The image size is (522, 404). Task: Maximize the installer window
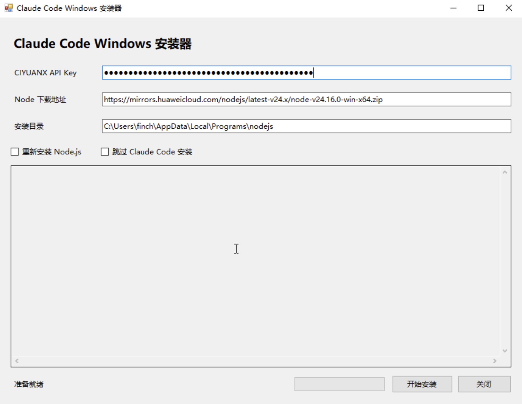click(481, 8)
